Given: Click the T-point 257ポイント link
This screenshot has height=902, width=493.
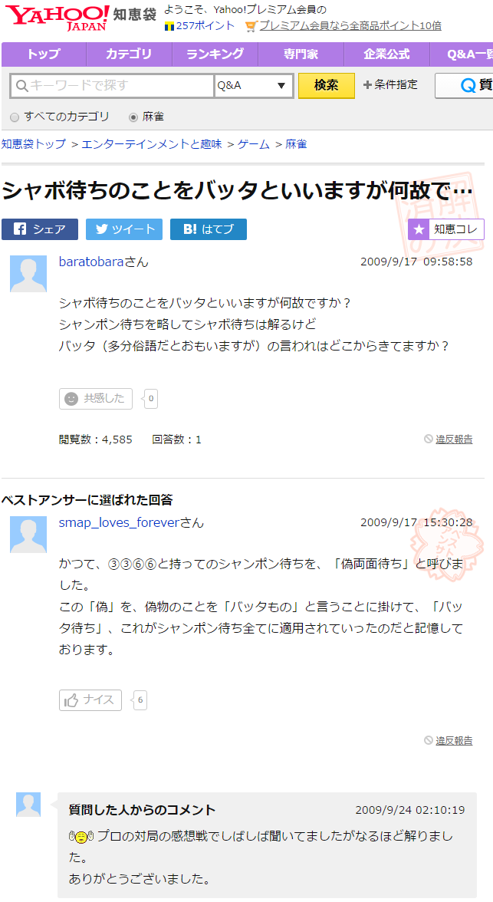Looking at the screenshot, I should pos(199,26).
